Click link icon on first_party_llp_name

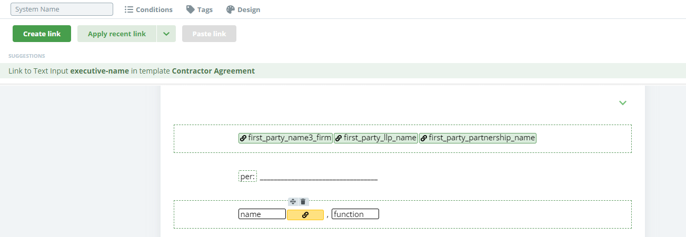click(x=339, y=138)
